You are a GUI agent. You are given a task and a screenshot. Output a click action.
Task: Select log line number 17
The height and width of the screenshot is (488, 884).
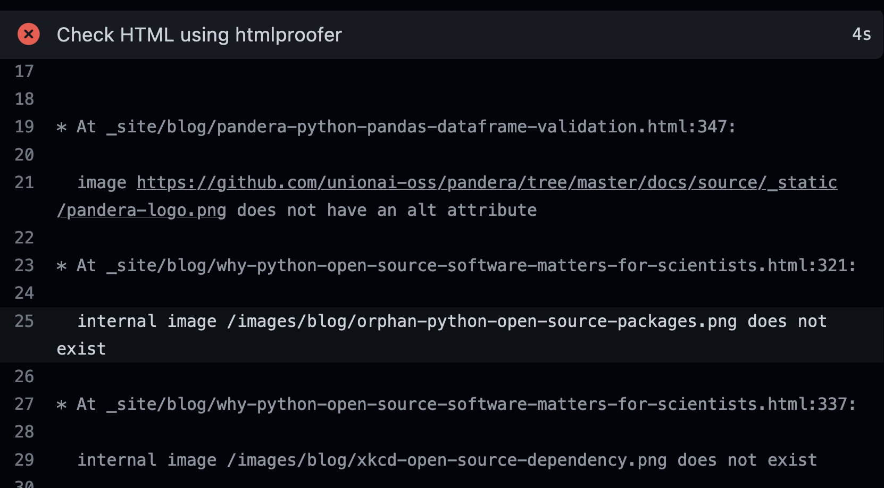(24, 71)
